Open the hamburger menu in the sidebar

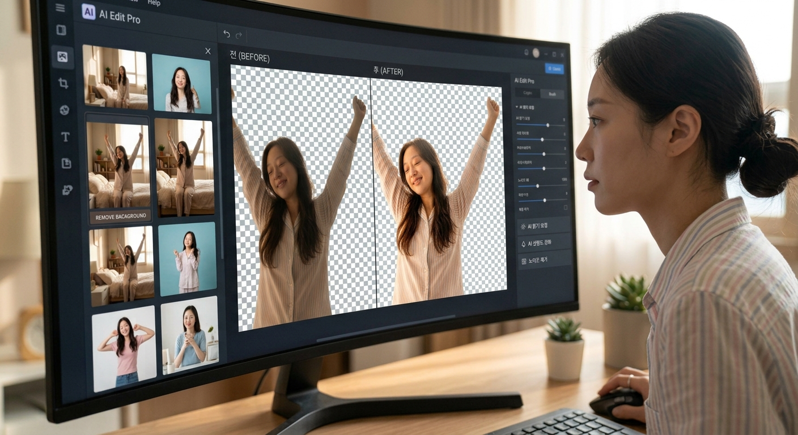[60, 8]
